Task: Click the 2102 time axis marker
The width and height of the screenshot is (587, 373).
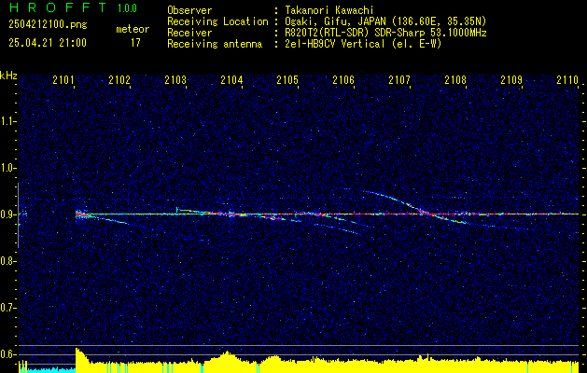Action: [119, 80]
